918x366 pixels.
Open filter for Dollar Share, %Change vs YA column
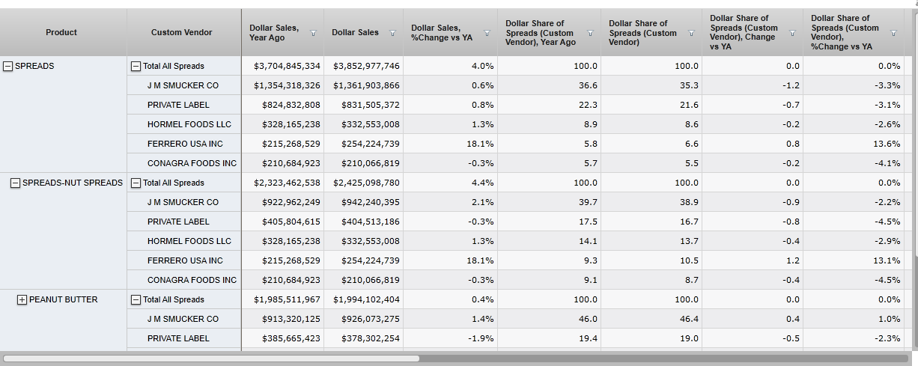pos(893,33)
